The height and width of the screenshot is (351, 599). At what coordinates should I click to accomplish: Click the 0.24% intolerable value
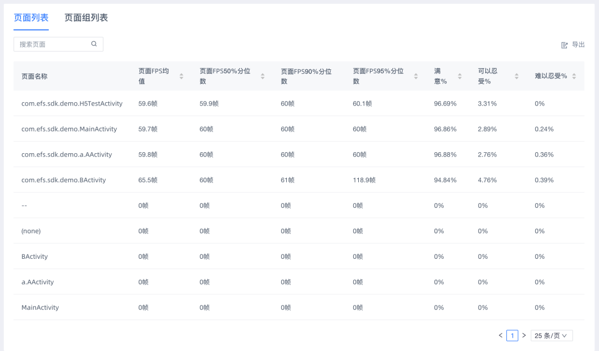coord(544,129)
